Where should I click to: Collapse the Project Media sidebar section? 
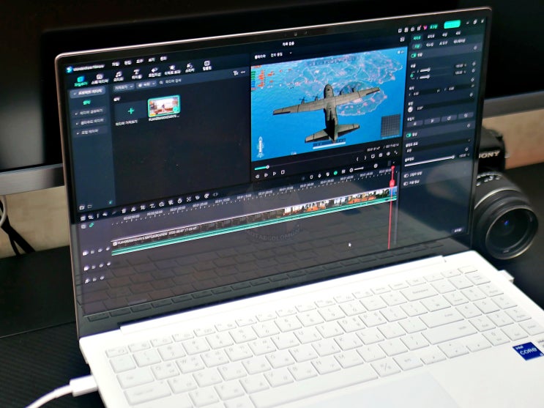point(88,93)
